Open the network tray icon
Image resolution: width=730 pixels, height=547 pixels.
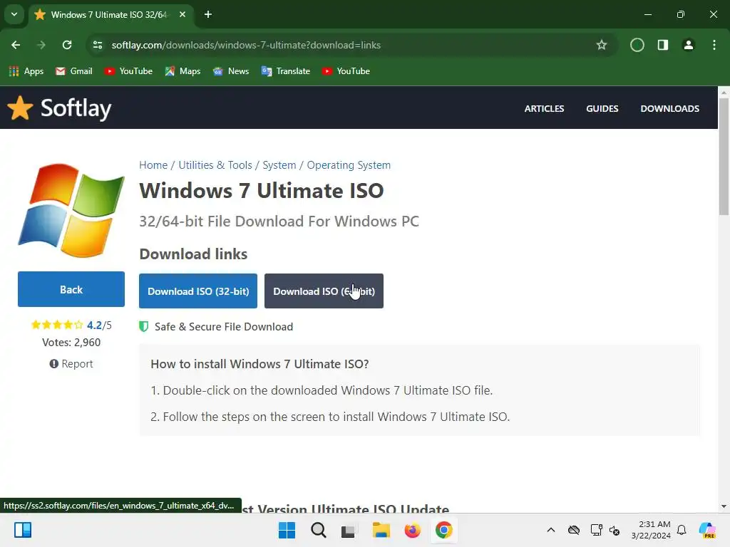point(597,530)
